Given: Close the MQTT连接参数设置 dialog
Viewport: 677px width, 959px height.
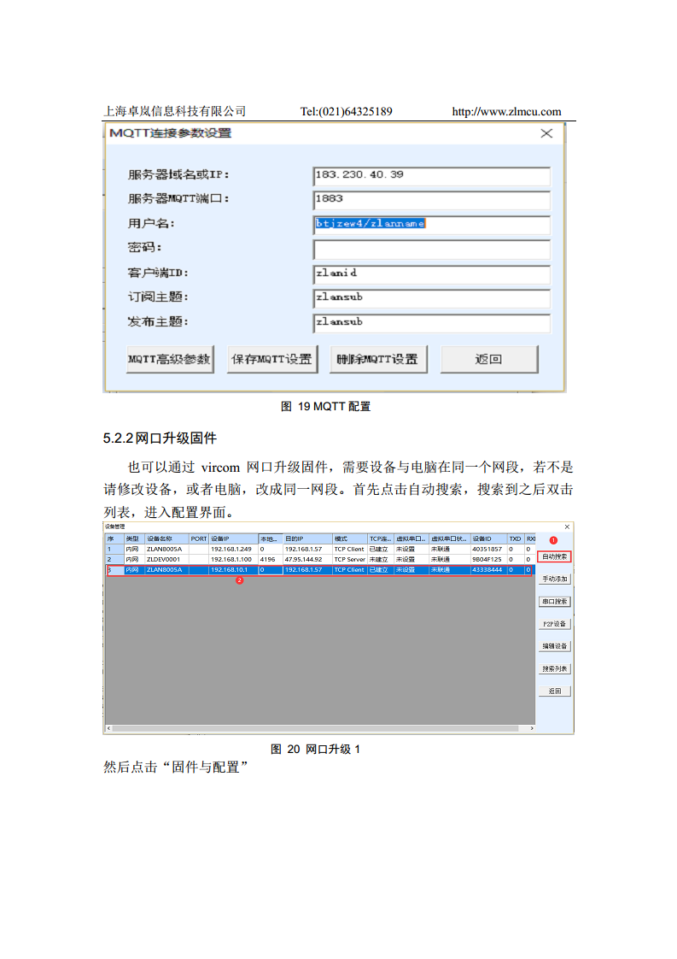Looking at the screenshot, I should tap(546, 134).
